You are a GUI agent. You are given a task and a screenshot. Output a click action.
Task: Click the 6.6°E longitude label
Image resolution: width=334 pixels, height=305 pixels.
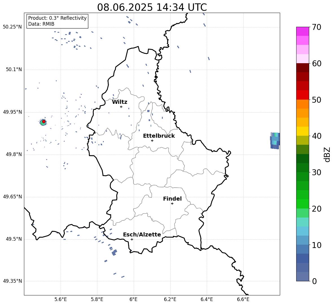coord(243,299)
